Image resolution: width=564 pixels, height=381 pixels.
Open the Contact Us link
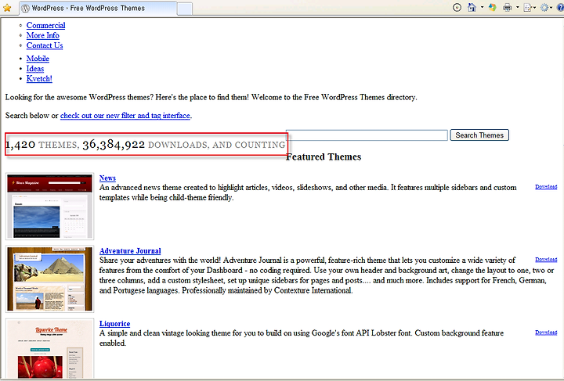point(45,45)
